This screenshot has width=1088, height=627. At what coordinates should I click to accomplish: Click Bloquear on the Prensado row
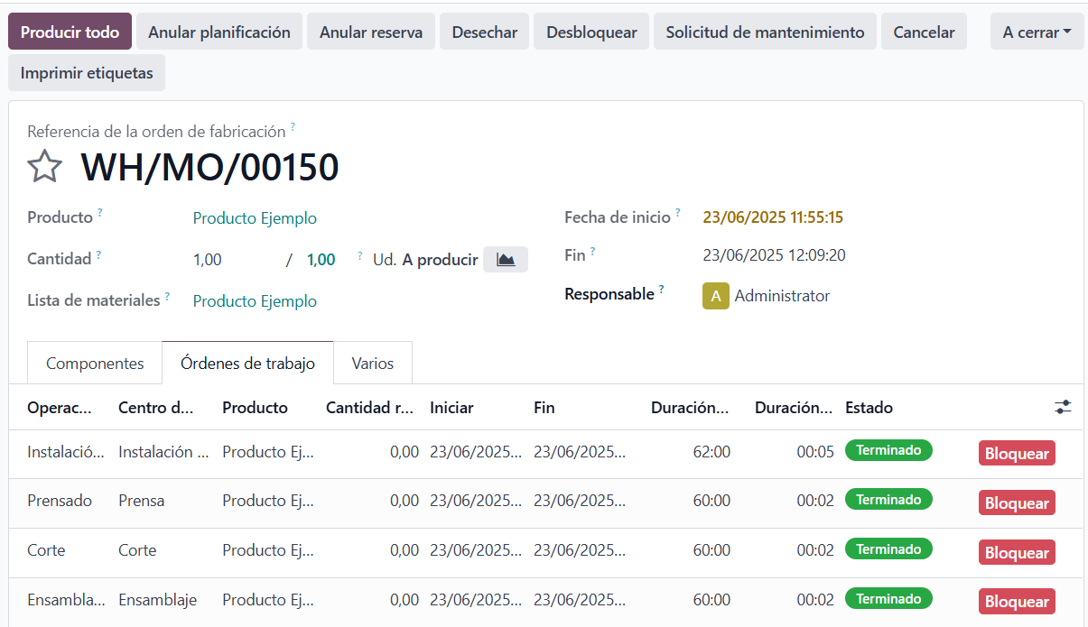[1017, 503]
